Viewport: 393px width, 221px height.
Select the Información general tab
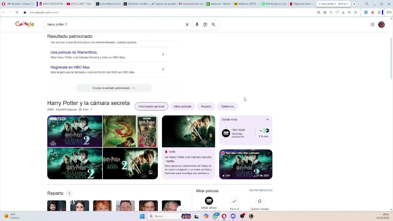(x=151, y=107)
